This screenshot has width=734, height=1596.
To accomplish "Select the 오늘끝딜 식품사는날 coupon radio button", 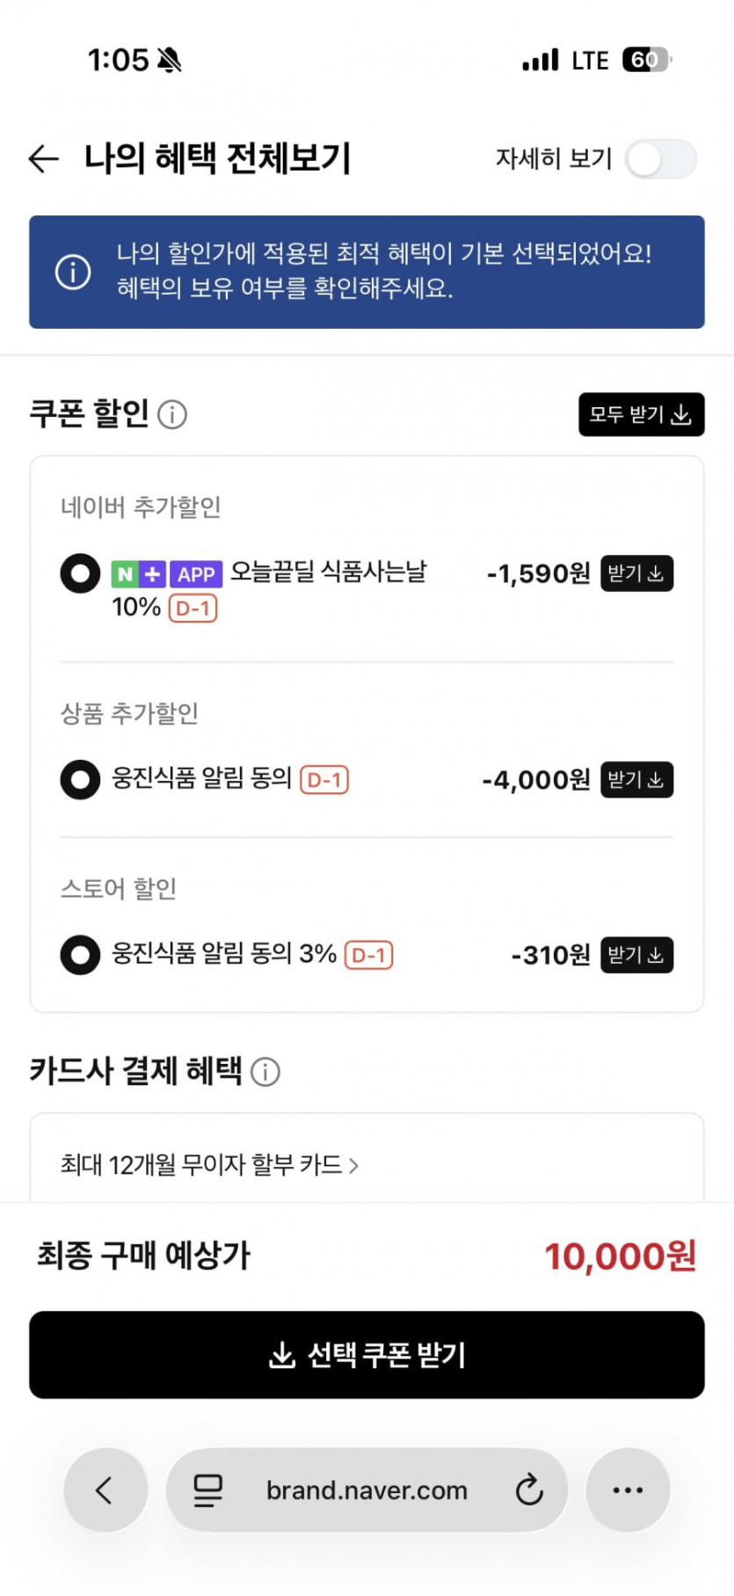I will pos(80,573).
